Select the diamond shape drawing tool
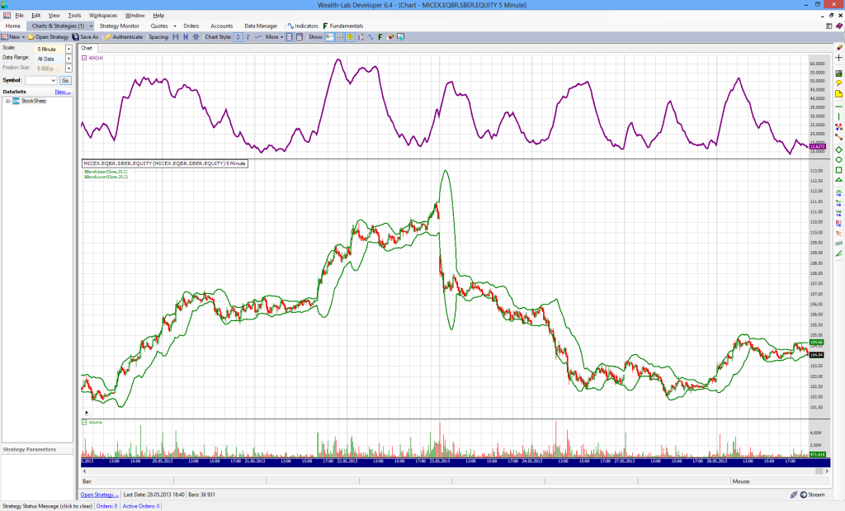 838,149
